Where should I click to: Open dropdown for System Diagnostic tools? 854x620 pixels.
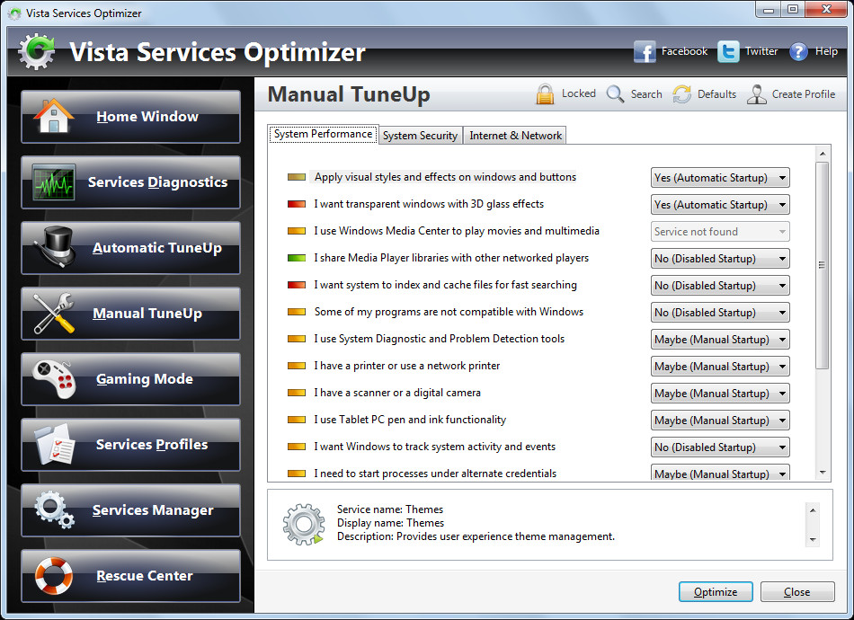(x=720, y=339)
